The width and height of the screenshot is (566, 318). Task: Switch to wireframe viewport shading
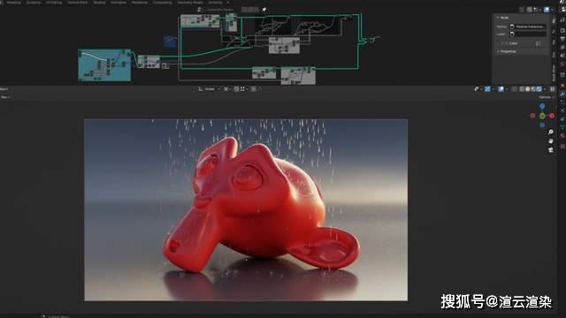522,89
